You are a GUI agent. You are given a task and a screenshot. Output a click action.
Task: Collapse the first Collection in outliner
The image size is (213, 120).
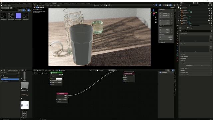179,9
